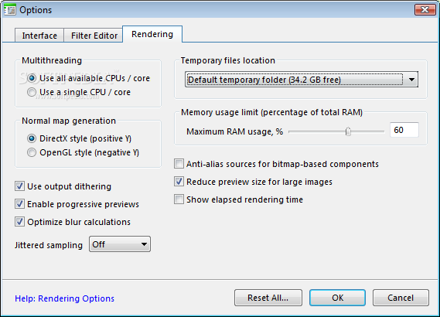Viewport: 440px width, 317px height.
Task: Select the Rendering tab
Action: [x=152, y=34]
